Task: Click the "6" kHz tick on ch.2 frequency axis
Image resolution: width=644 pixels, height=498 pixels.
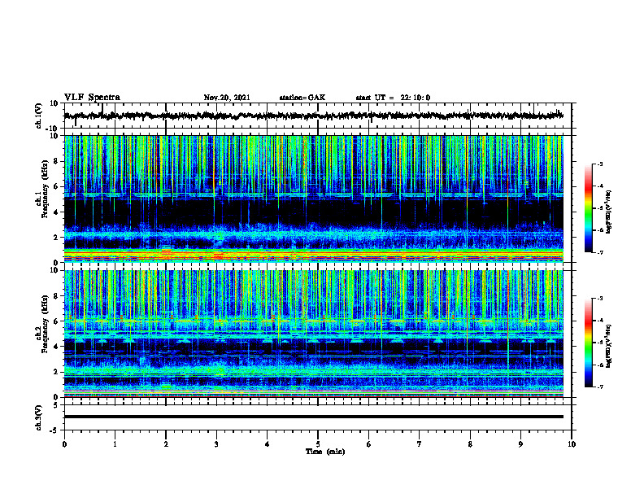Action: click(56, 321)
